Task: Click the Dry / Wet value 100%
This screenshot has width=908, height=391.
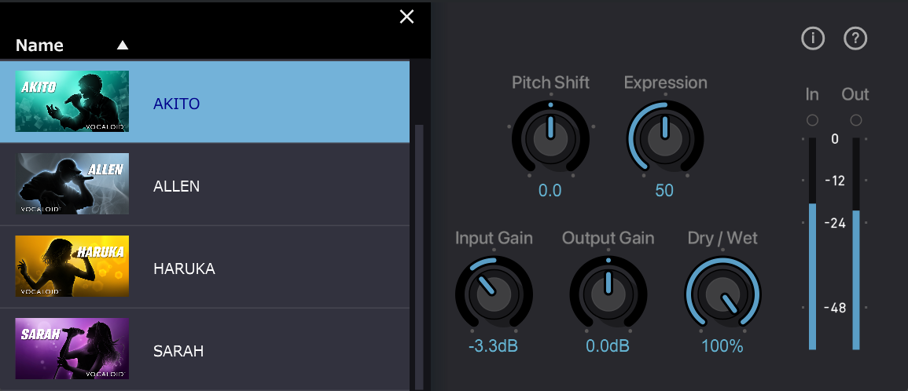Action: coord(722,346)
